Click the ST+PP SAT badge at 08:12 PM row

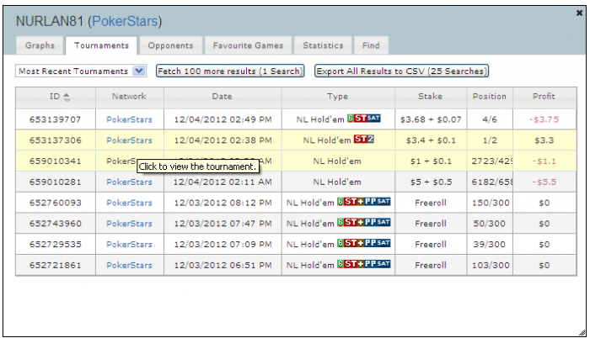[363, 202]
